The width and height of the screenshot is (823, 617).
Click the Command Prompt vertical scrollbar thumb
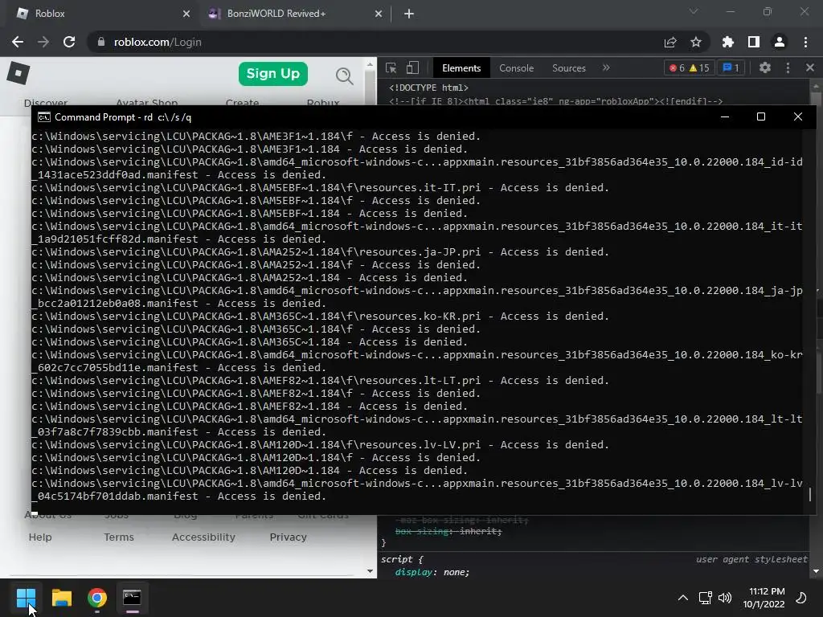coord(810,494)
